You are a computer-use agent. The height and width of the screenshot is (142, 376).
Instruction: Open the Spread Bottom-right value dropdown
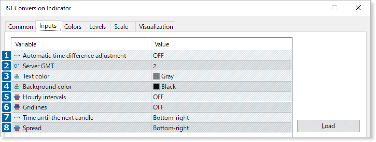click(x=171, y=128)
